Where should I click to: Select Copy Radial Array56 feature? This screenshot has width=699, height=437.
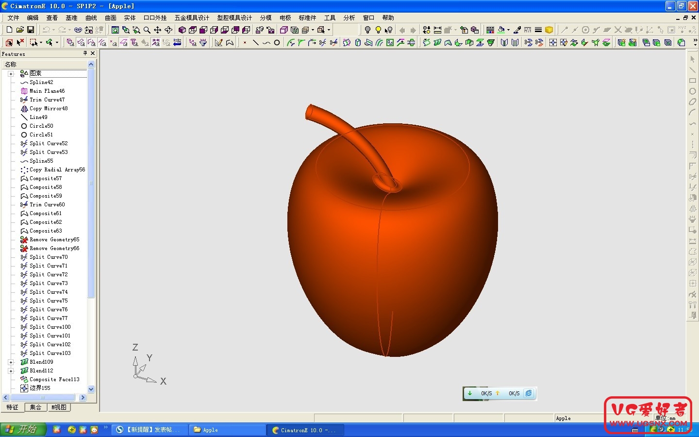tap(57, 170)
